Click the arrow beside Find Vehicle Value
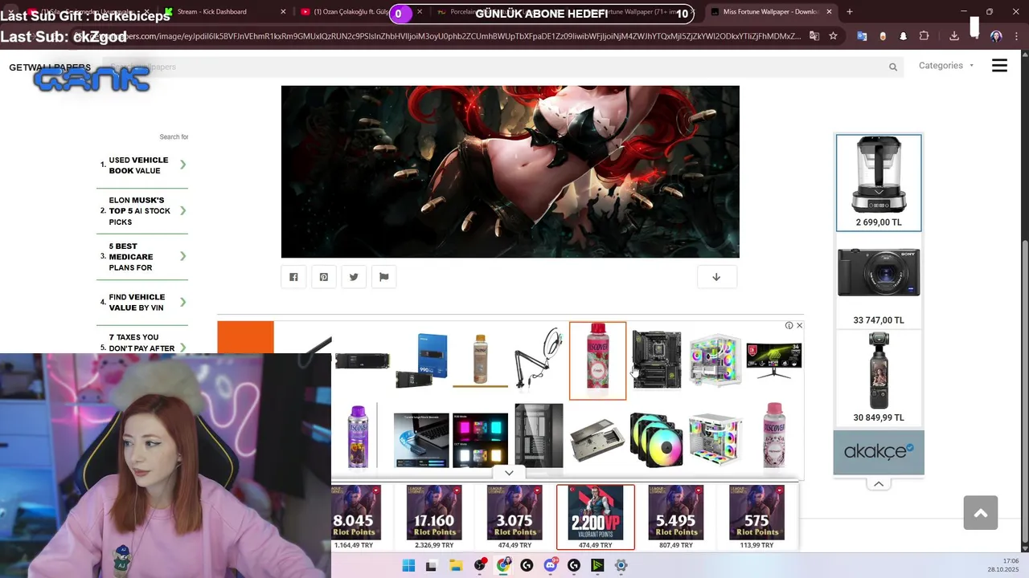The width and height of the screenshot is (1029, 578). click(x=183, y=303)
